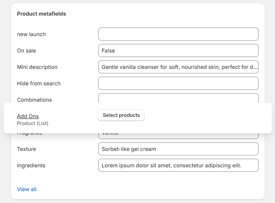The height and width of the screenshot is (203, 275).
Task: Click the Mini description label
Action: coord(37,67)
